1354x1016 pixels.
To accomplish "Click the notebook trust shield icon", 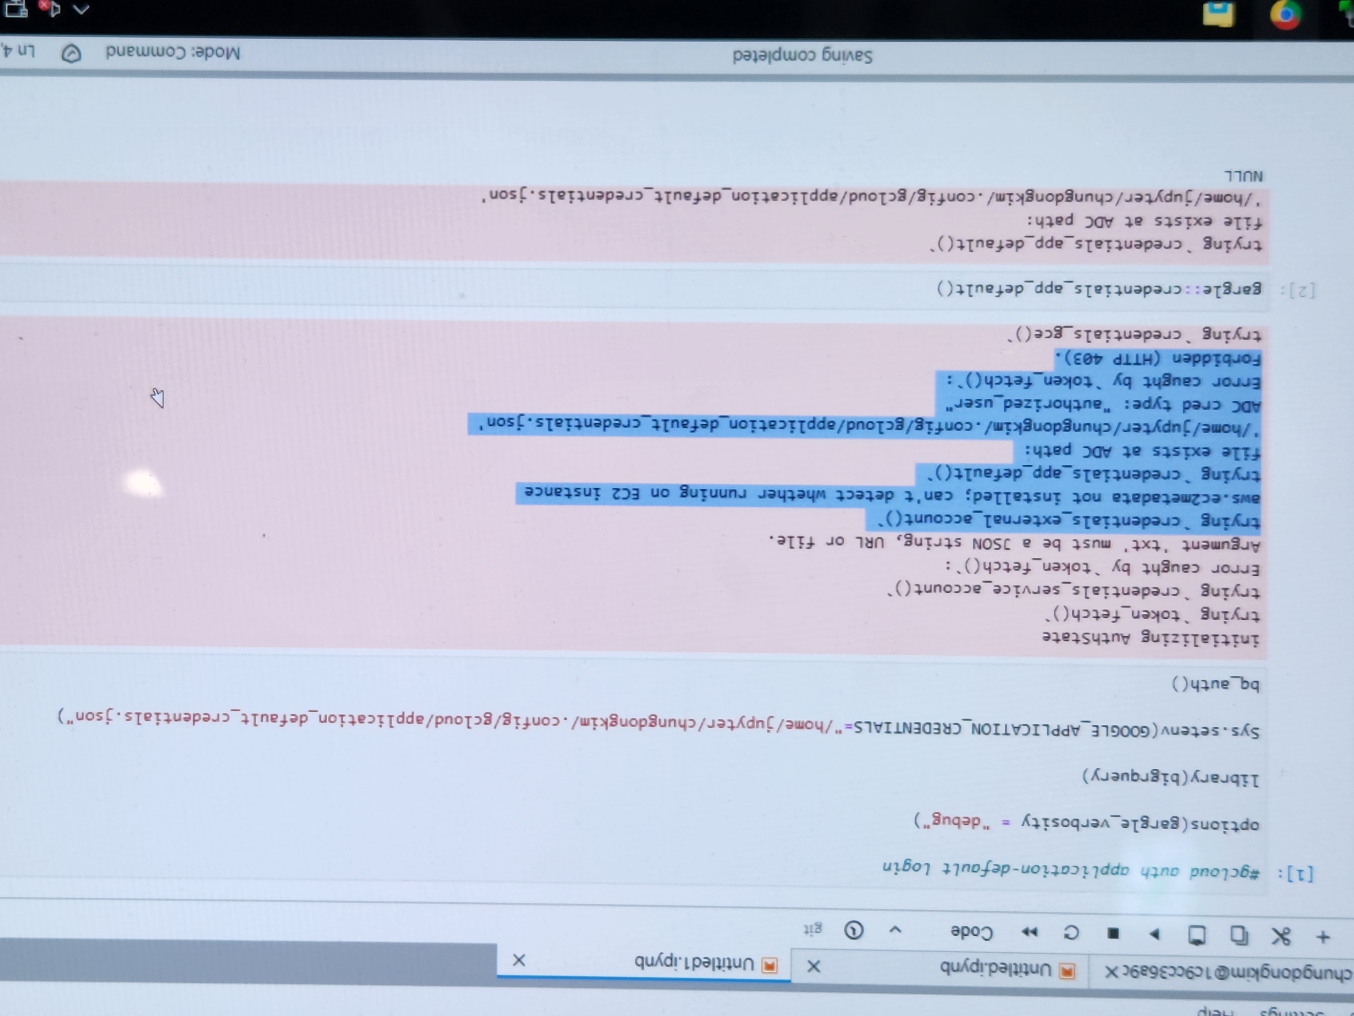I will pos(71,53).
